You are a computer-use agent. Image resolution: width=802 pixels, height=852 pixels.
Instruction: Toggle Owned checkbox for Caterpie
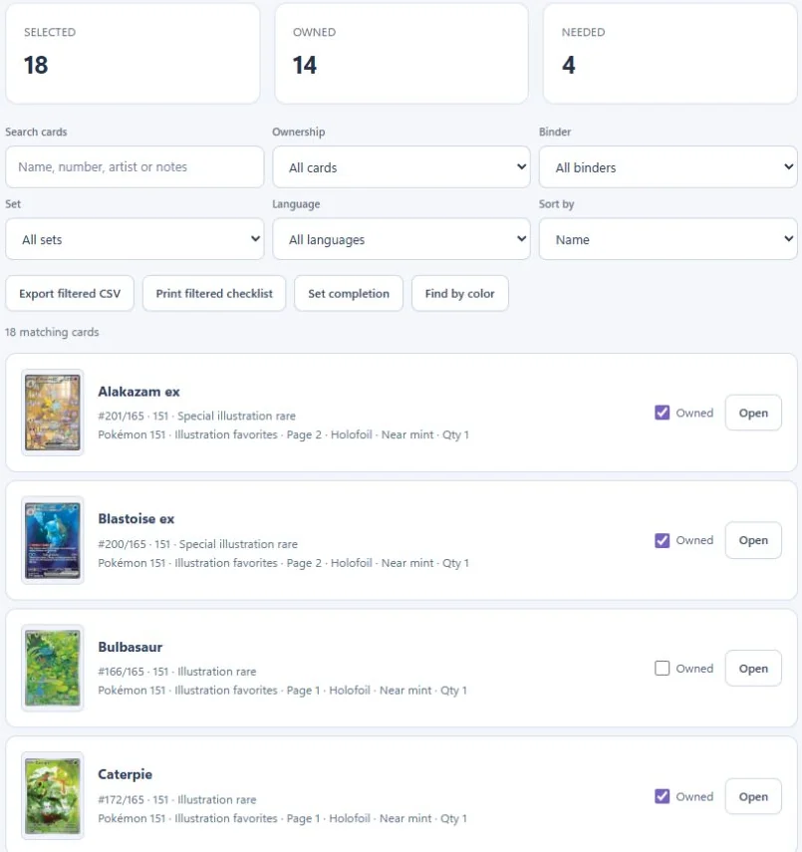click(662, 796)
